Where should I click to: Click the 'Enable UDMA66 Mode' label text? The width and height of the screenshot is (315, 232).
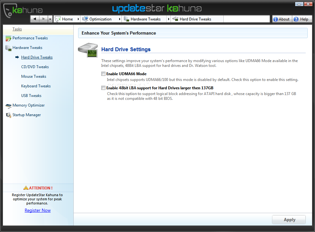[126, 74]
